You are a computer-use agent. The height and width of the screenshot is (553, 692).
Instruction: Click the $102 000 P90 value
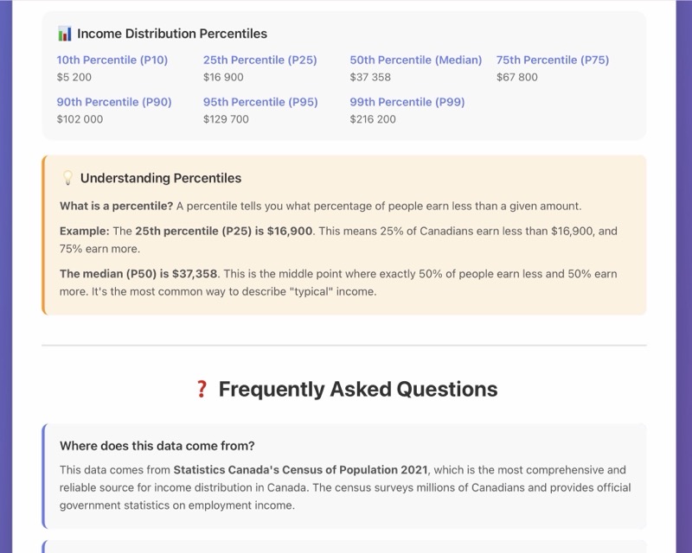point(80,119)
